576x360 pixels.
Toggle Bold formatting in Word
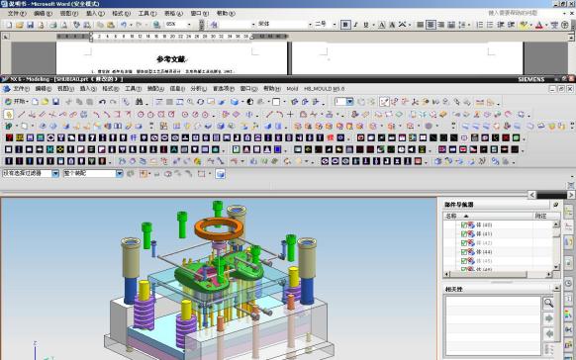click(x=345, y=25)
